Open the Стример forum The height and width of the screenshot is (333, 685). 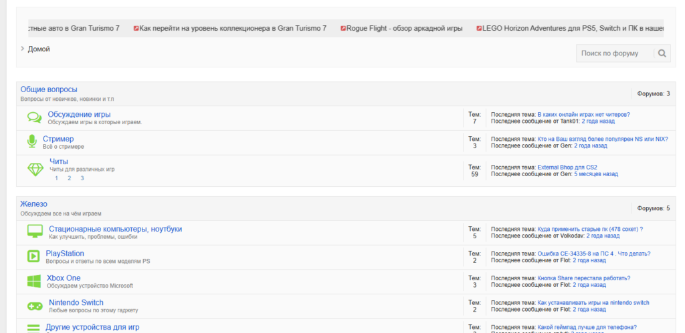tap(58, 139)
